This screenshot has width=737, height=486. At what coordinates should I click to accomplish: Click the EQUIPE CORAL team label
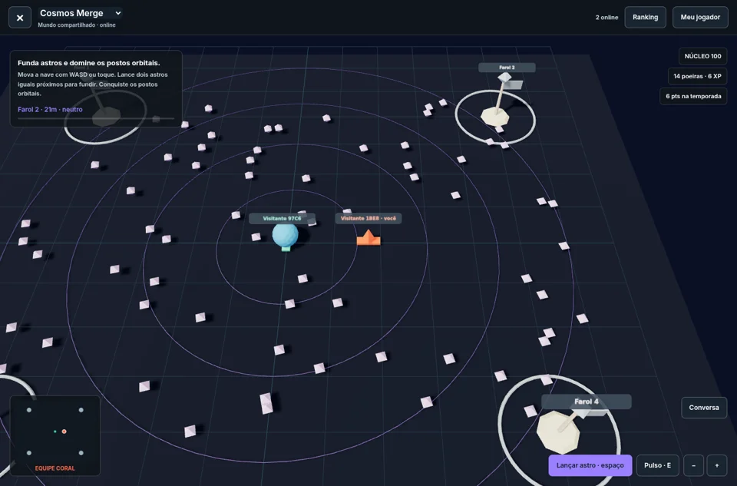[55, 468]
